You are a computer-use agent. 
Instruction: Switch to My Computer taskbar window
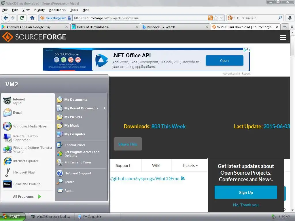pyautogui.click(x=97, y=217)
